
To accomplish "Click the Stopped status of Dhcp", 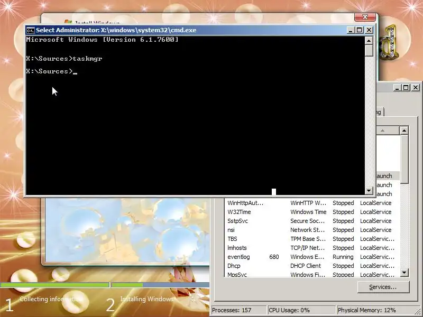I will (343, 266).
